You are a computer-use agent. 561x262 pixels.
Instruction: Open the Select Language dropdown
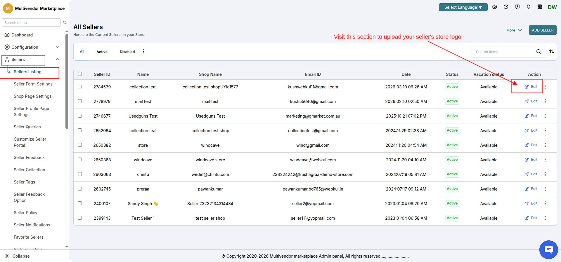pyautogui.click(x=463, y=7)
